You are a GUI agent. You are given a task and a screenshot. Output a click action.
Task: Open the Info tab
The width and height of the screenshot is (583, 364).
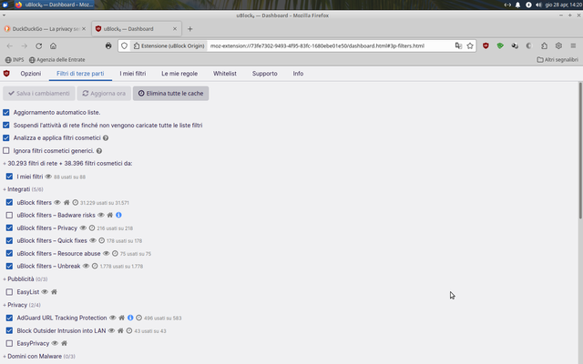click(298, 74)
